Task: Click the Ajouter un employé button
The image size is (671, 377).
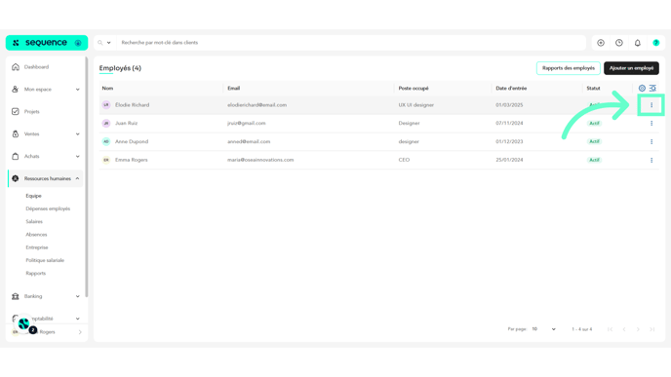Action: [x=631, y=68]
